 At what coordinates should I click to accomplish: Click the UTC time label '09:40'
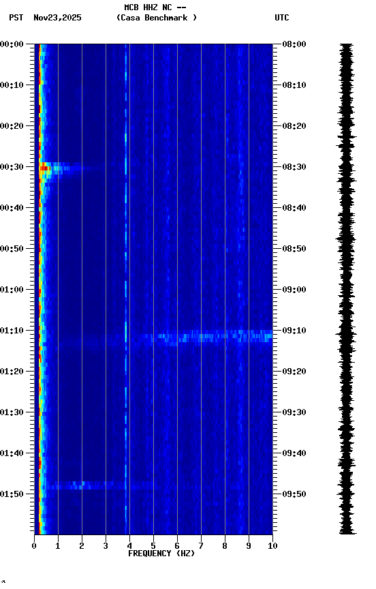click(294, 453)
